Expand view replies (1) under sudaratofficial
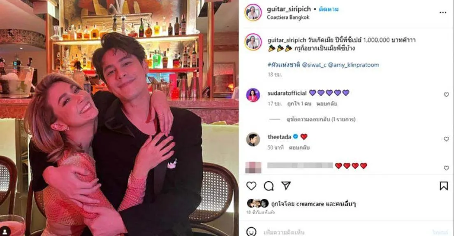 click(321, 119)
